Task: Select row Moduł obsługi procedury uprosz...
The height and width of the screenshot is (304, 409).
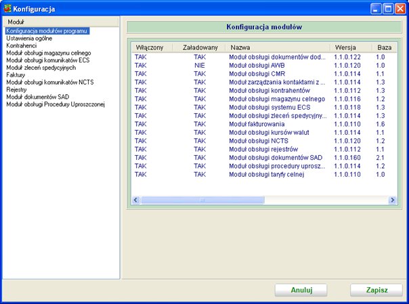Action: point(264,166)
